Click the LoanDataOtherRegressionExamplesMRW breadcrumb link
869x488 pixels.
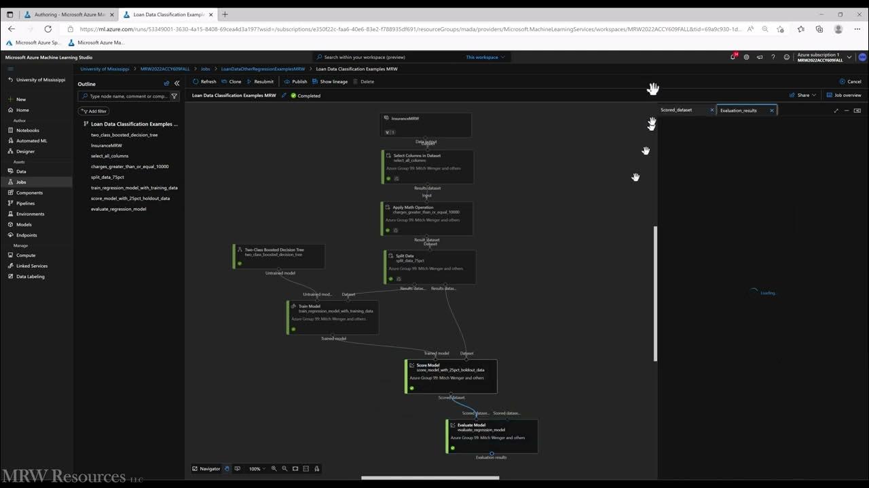tap(263, 69)
